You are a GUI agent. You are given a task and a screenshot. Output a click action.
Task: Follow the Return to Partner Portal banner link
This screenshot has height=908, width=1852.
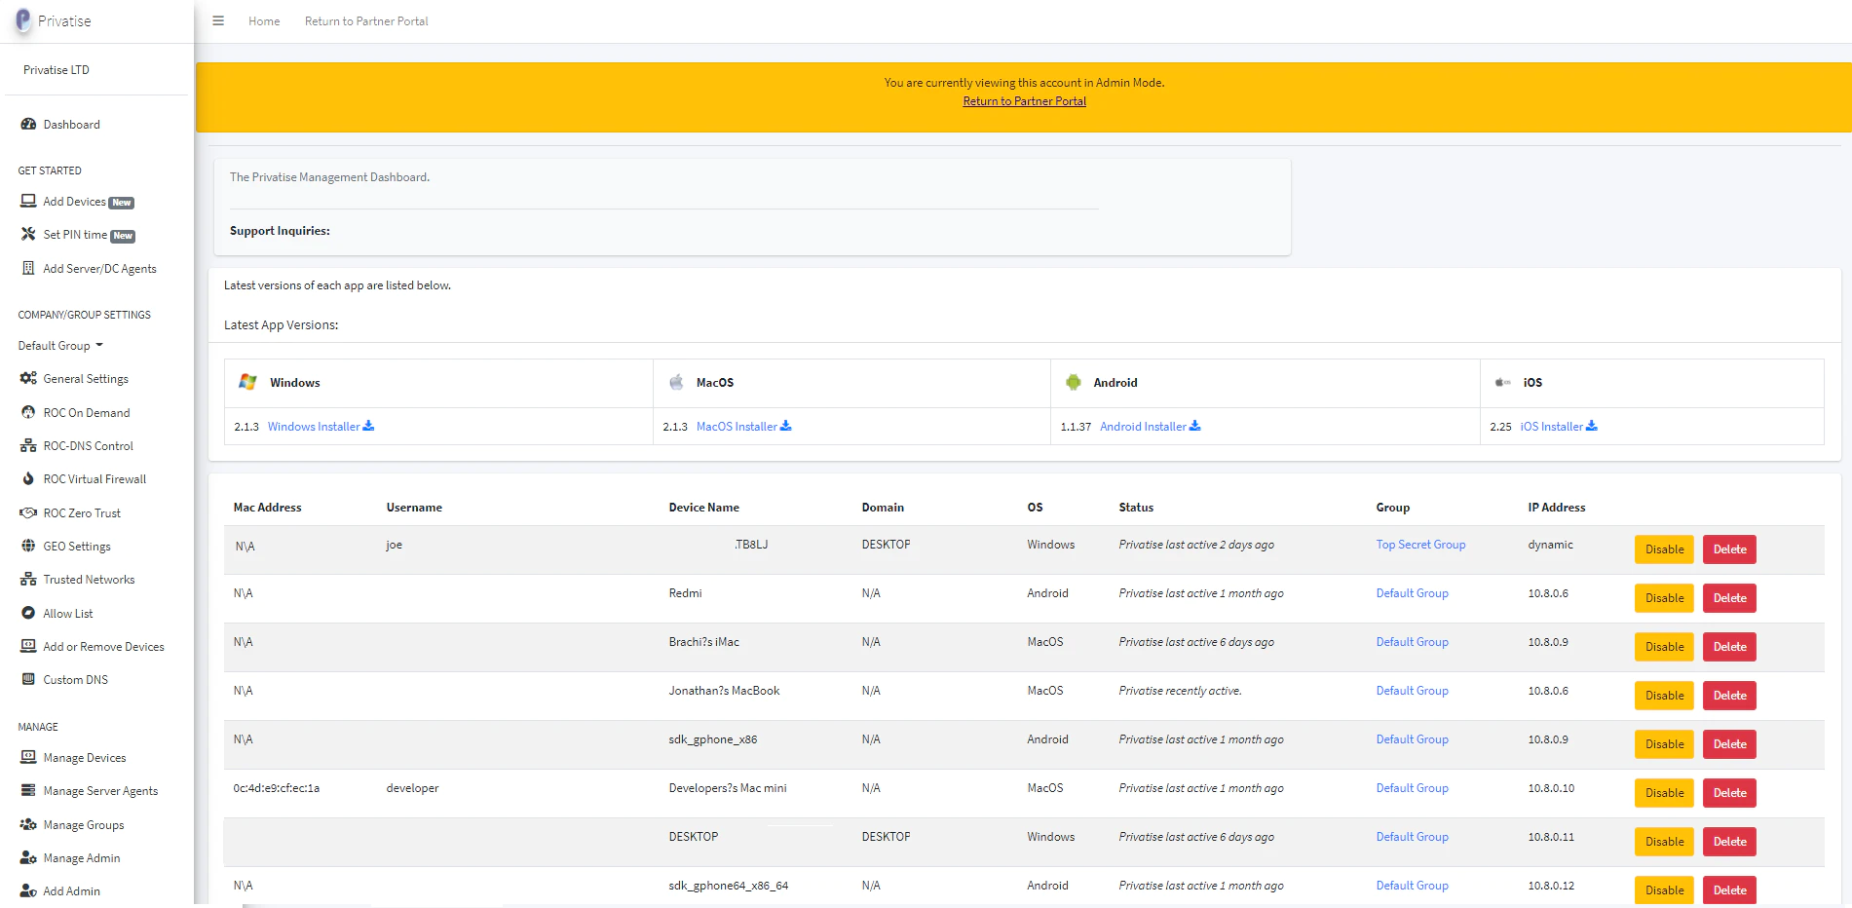1024,101
